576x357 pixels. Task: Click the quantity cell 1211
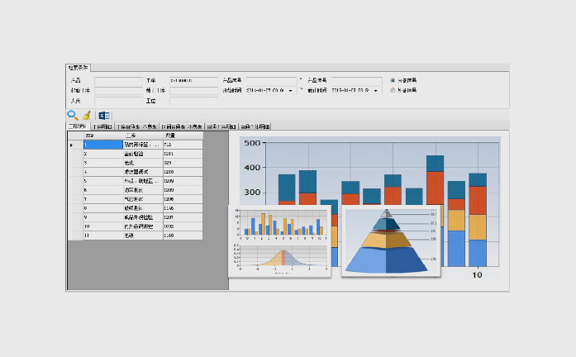tap(183, 154)
